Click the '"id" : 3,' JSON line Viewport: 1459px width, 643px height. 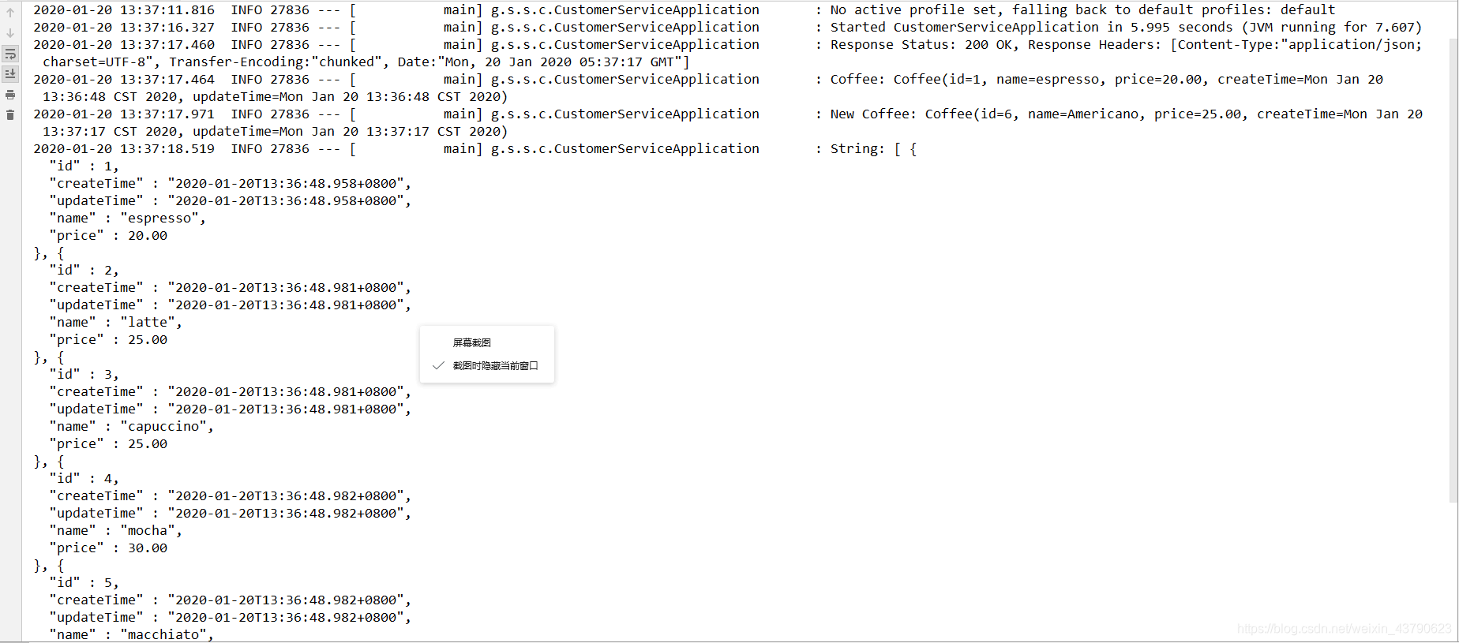pos(84,374)
